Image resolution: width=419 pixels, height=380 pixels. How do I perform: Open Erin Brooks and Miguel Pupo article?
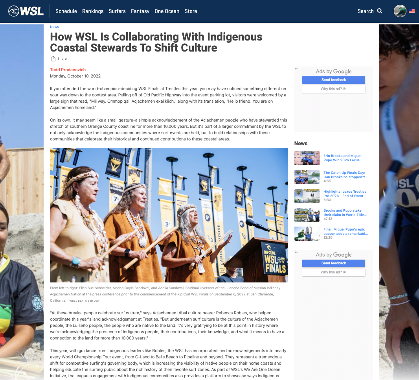tap(343, 158)
